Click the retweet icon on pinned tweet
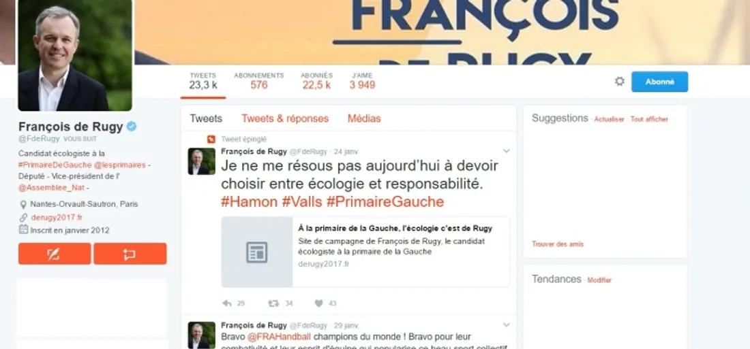 tap(273, 303)
